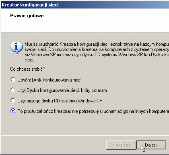169x155 pixels.
Task: Click the 'niż Windows XP możesz użyć dysku CD' line
Action: (63, 55)
